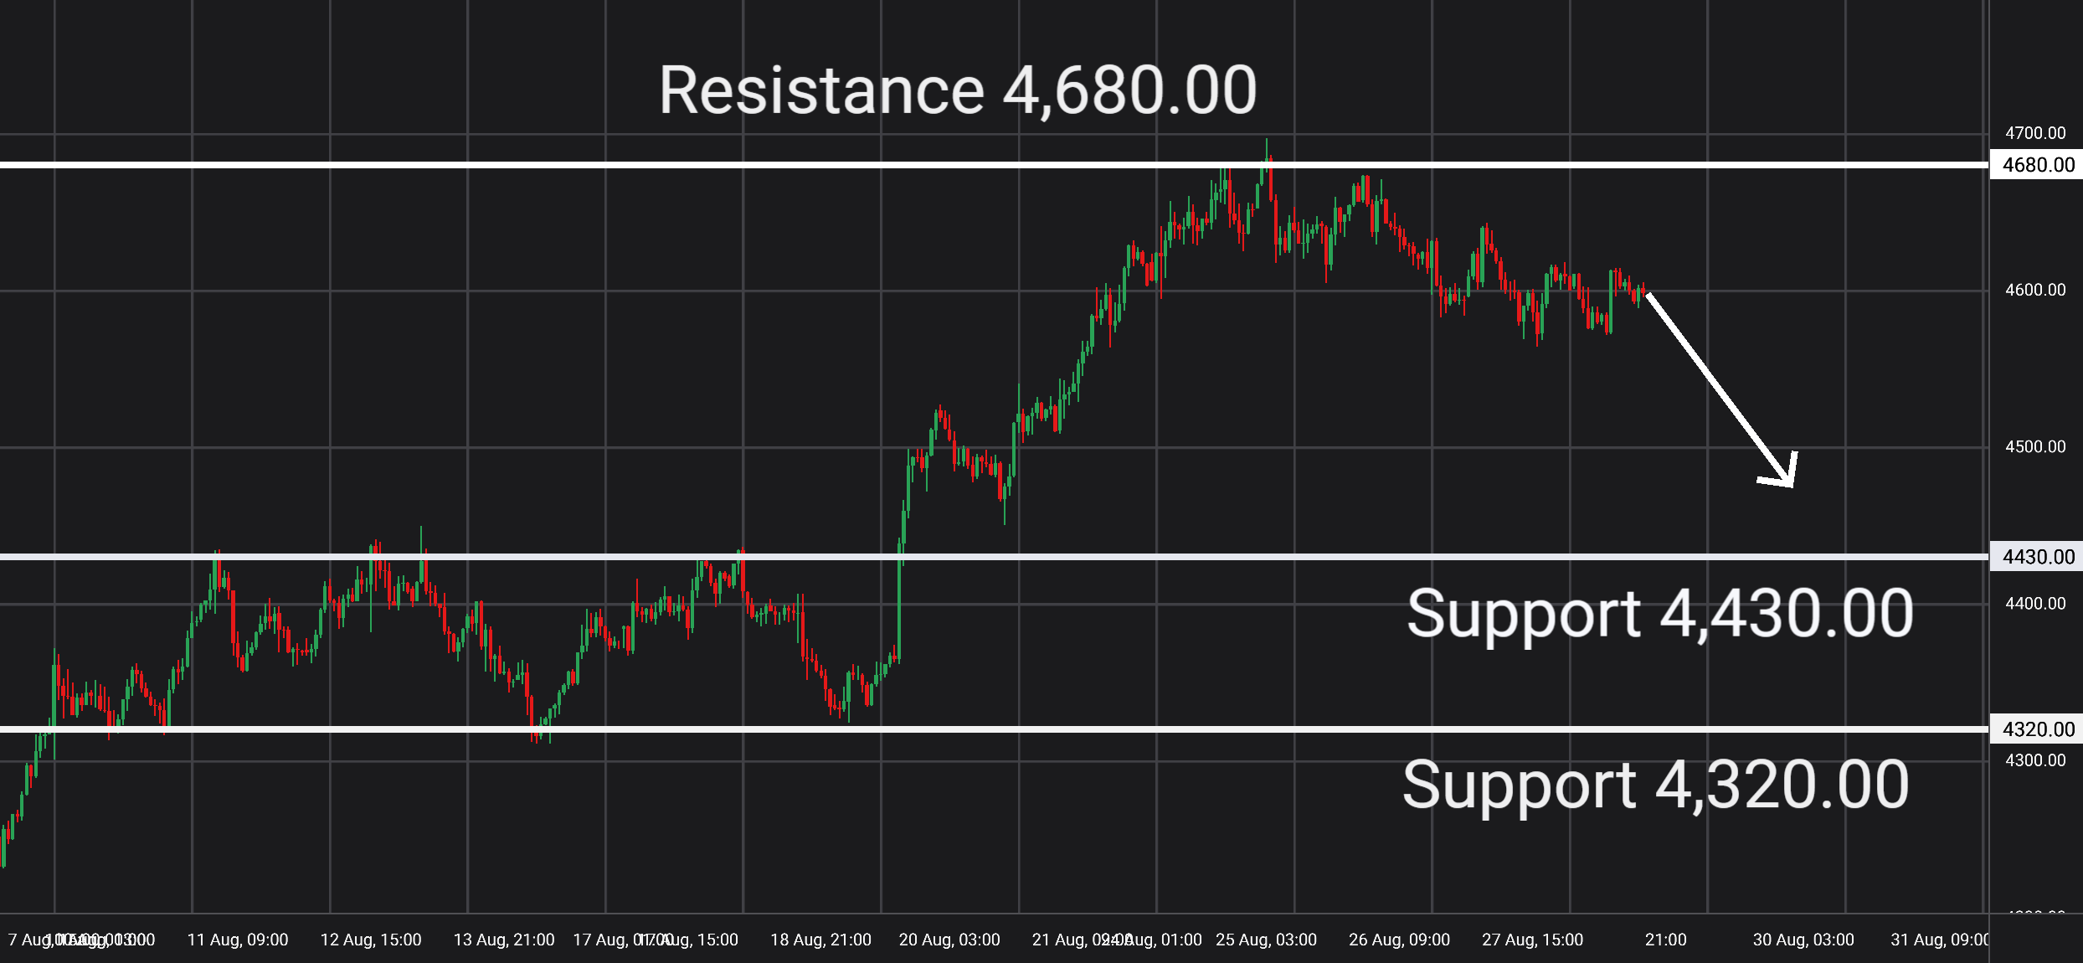Click the 4680.00 resistance price label
Screen dimensions: 2083x963
[2036, 165]
